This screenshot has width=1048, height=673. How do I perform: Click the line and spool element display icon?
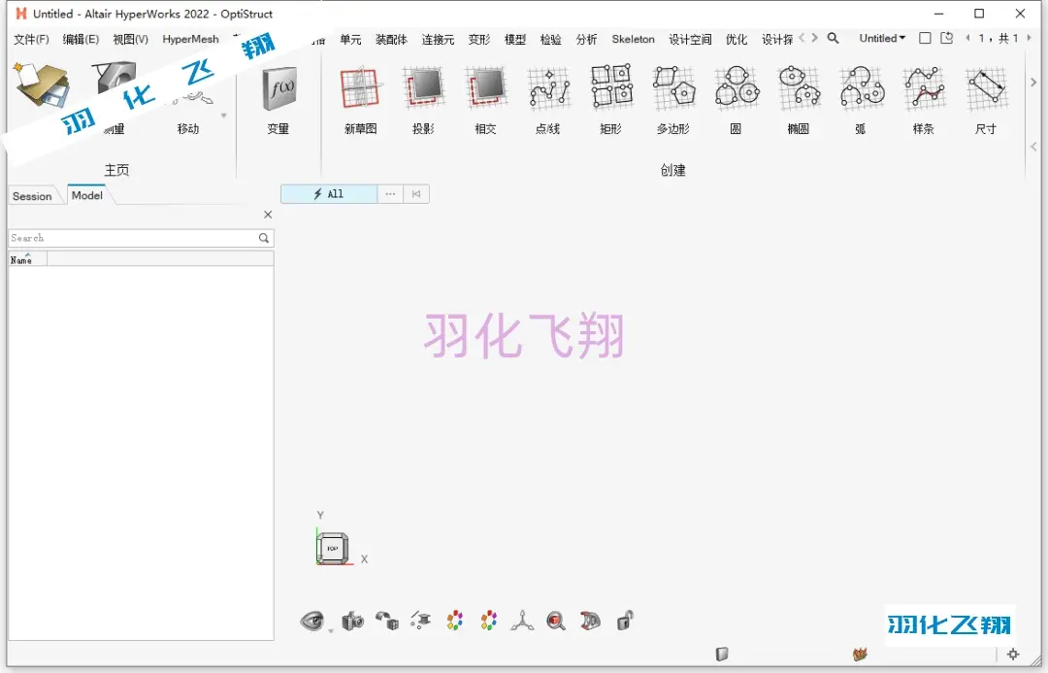pyautogui.click(x=420, y=621)
